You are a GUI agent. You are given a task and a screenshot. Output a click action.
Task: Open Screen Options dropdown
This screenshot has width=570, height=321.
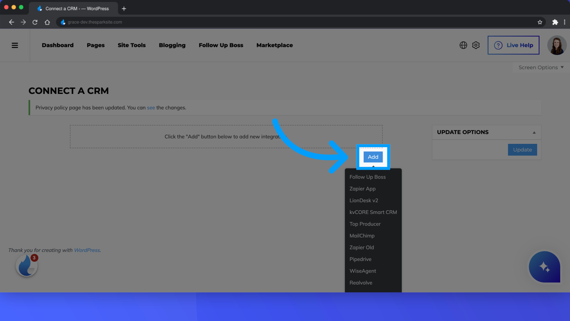click(541, 67)
